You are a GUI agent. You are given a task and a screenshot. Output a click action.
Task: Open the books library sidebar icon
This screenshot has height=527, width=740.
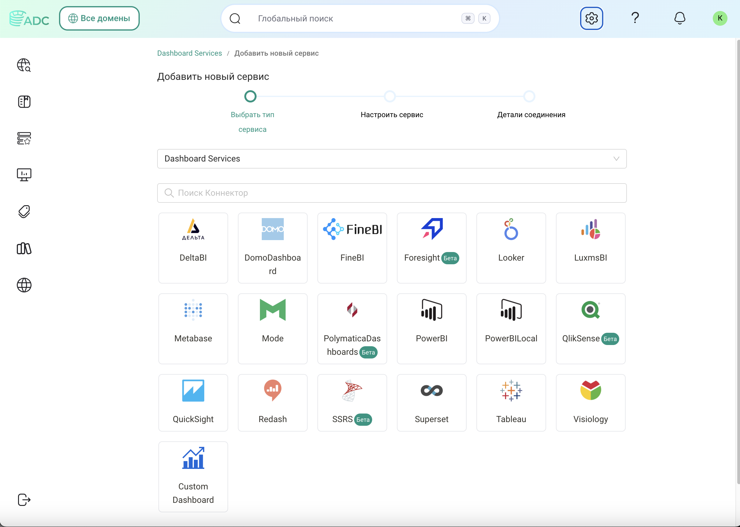tap(24, 248)
